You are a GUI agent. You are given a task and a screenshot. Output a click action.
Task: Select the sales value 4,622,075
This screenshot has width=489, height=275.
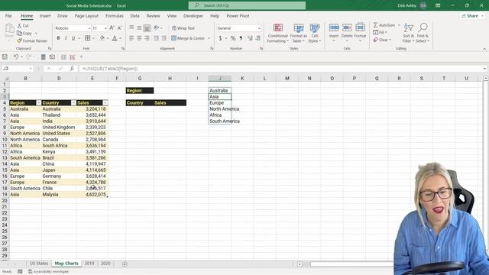[92, 194]
